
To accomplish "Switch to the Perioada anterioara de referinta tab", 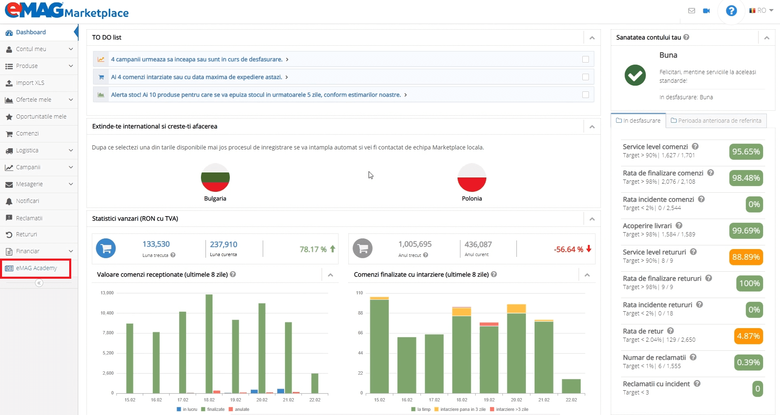I will click(x=717, y=120).
